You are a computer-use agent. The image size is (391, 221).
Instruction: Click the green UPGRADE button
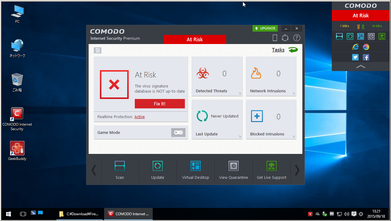pos(265,28)
